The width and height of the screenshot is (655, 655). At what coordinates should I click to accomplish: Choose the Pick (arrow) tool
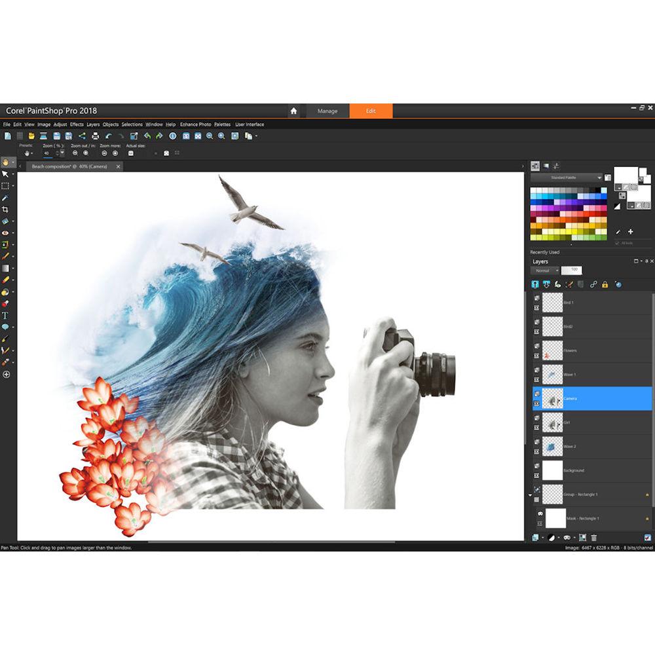click(x=7, y=174)
